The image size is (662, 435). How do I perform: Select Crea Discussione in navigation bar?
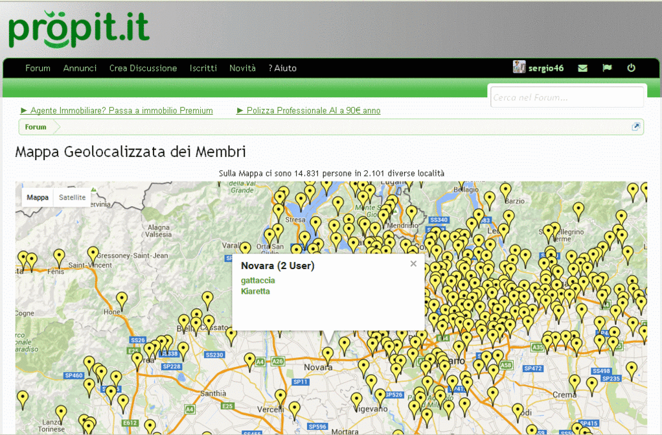(143, 68)
